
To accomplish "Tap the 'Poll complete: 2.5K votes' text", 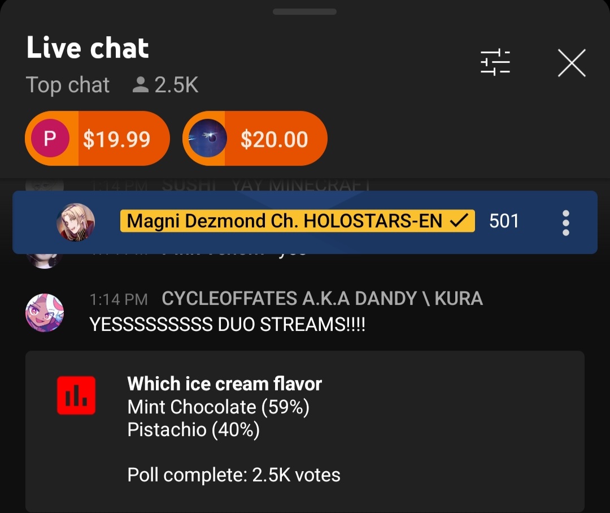I will 234,475.
